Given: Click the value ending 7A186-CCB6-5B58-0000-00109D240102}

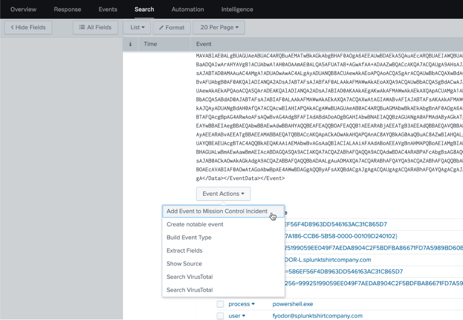Looking at the screenshot, I should point(341,236).
